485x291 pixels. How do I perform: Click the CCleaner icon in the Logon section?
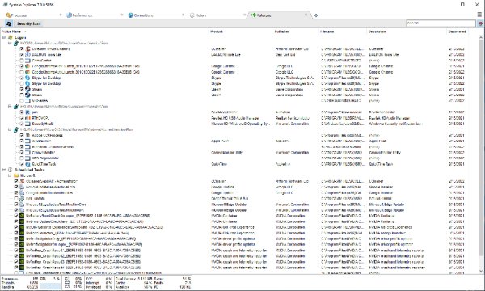27,48
